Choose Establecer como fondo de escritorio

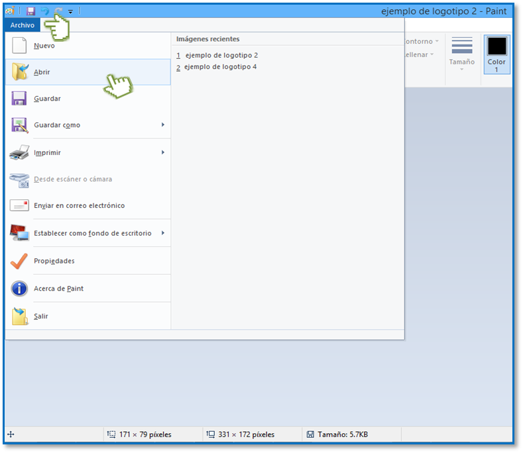(x=88, y=233)
